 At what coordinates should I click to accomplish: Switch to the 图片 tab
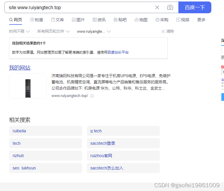click(78, 20)
